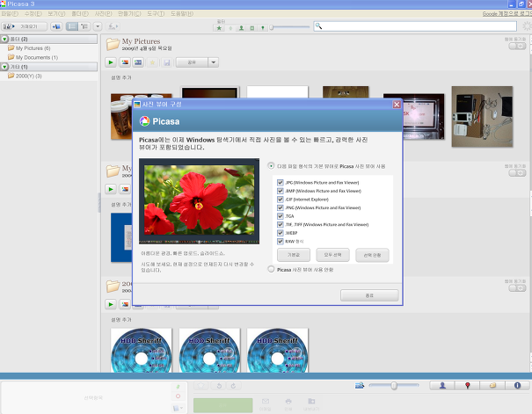Uncheck the .TGA file type checkbox
Viewport: 532px width, 414px height.
click(x=281, y=216)
